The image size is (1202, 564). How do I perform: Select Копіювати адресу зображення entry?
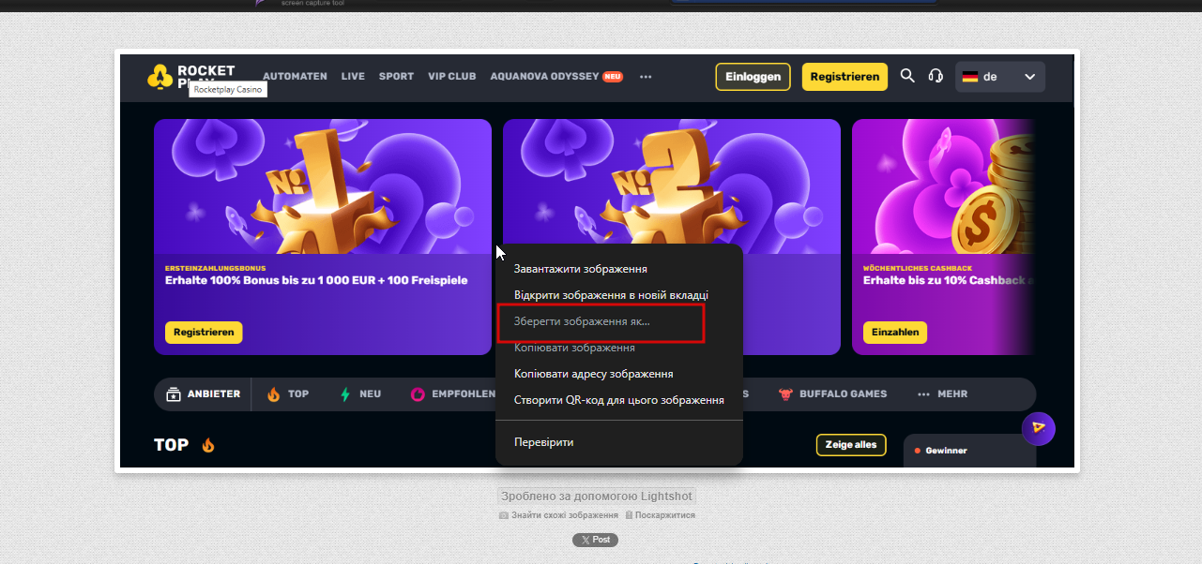(619, 374)
